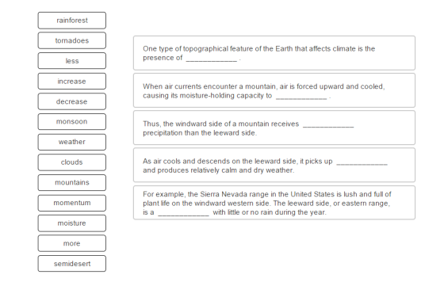Pick the 'monsoon' word tile
Screen dimensions: 444x286
[72, 122]
